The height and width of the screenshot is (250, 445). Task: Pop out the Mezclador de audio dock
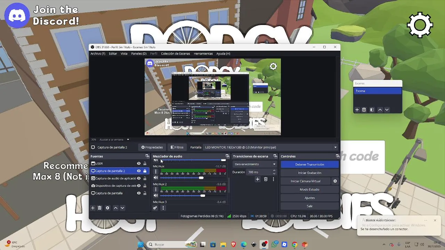pyautogui.click(x=227, y=156)
